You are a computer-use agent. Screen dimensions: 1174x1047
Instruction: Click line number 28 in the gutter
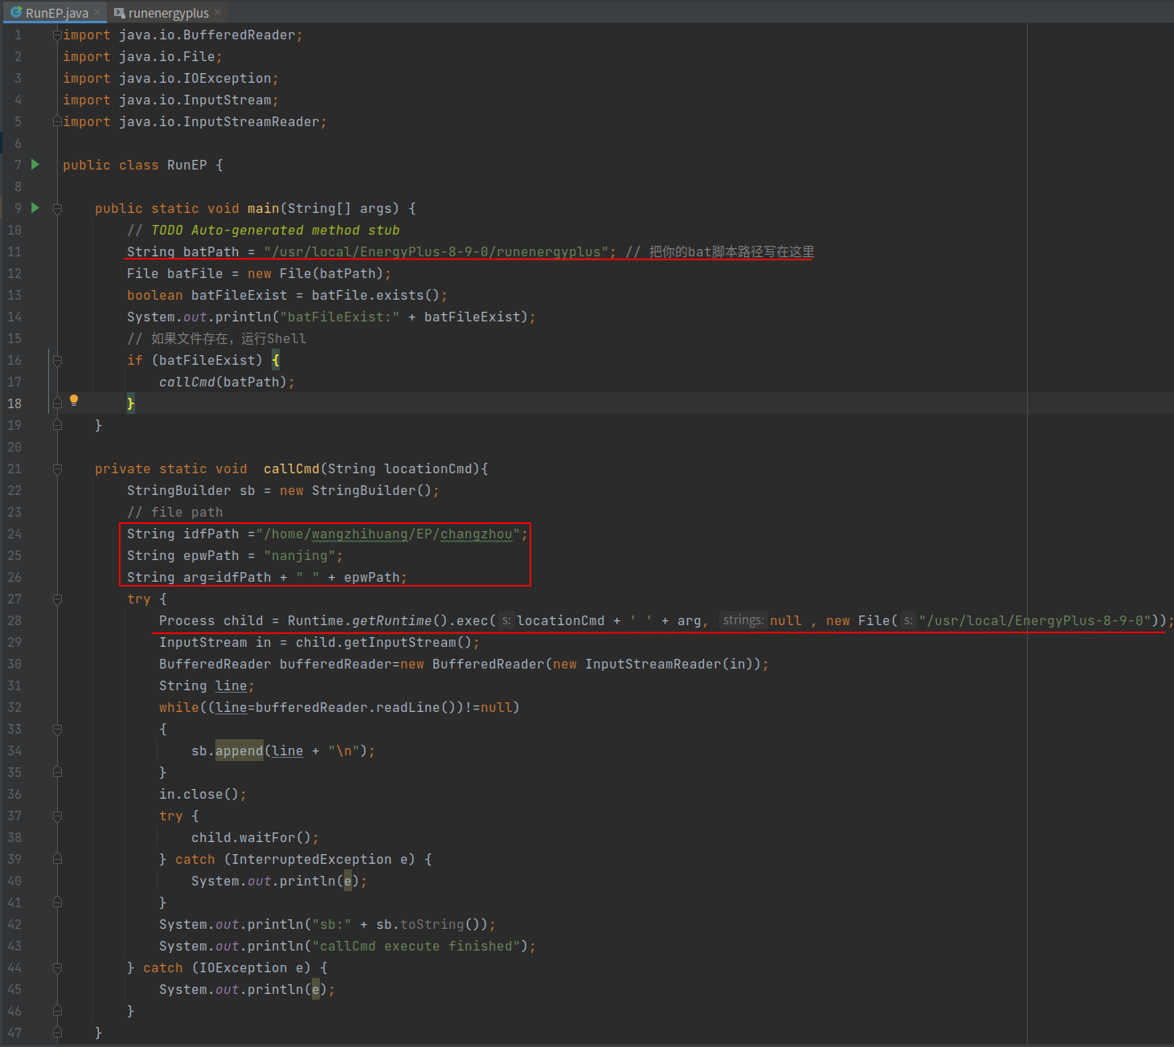(15, 620)
